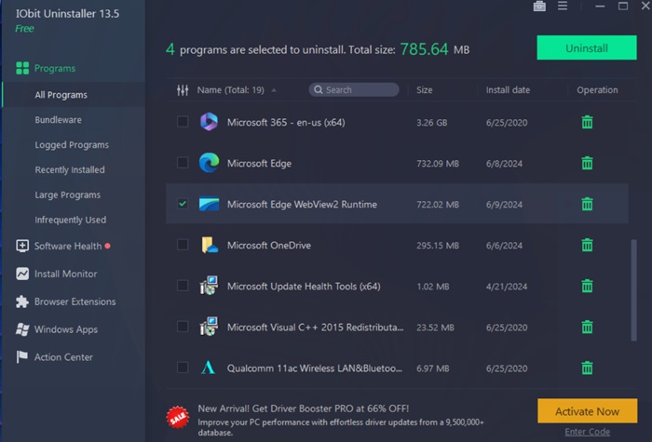This screenshot has width=652, height=442.
Task: Click the Software Health monitor icon
Action: tap(22, 246)
